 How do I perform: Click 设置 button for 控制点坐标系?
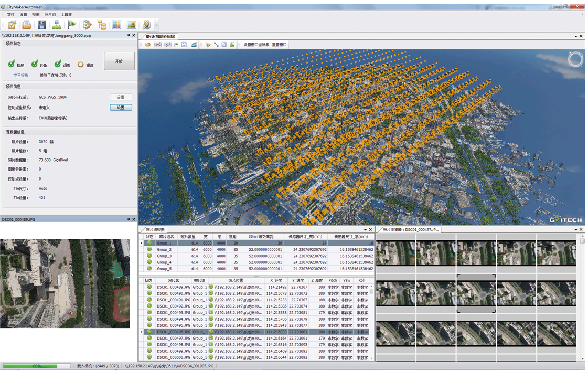coord(121,108)
